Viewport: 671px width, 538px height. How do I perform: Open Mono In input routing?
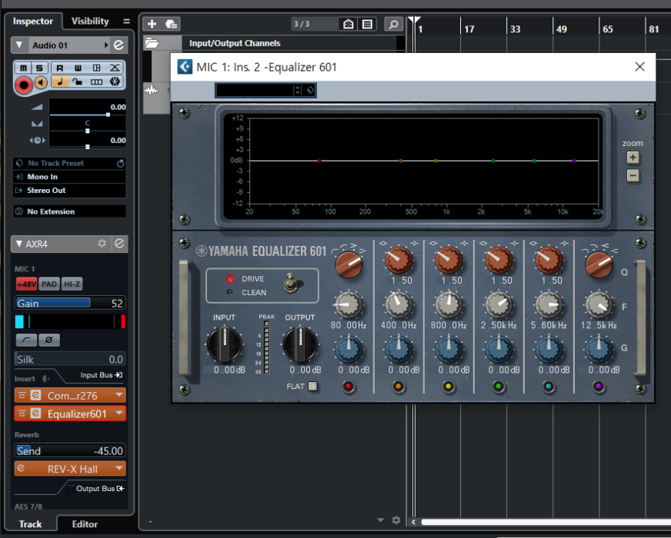(70, 177)
